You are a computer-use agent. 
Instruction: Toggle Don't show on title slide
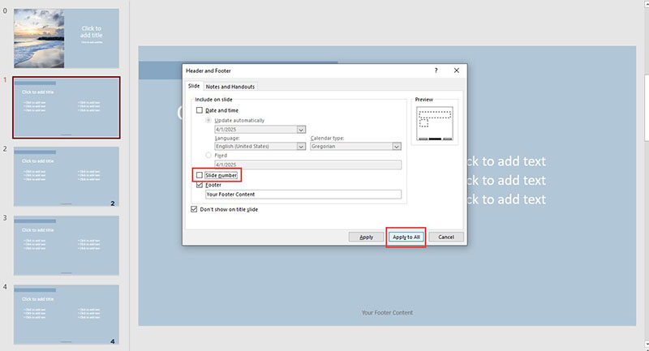click(x=194, y=209)
